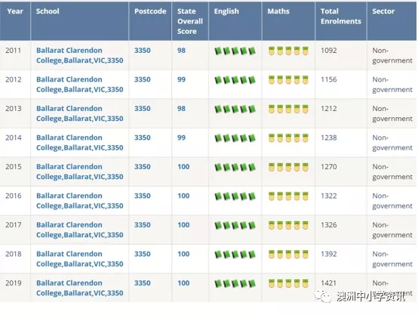Viewport: 418px width, 315px height.
Task: Open Ballarat Clarendon College link for 2013
Action: [80, 113]
